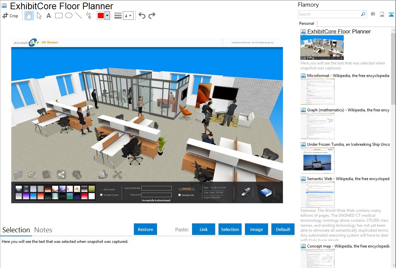This screenshot has height=268, width=396.
Task: Open the gears settings icon in viewer
Action: click(x=32, y=174)
